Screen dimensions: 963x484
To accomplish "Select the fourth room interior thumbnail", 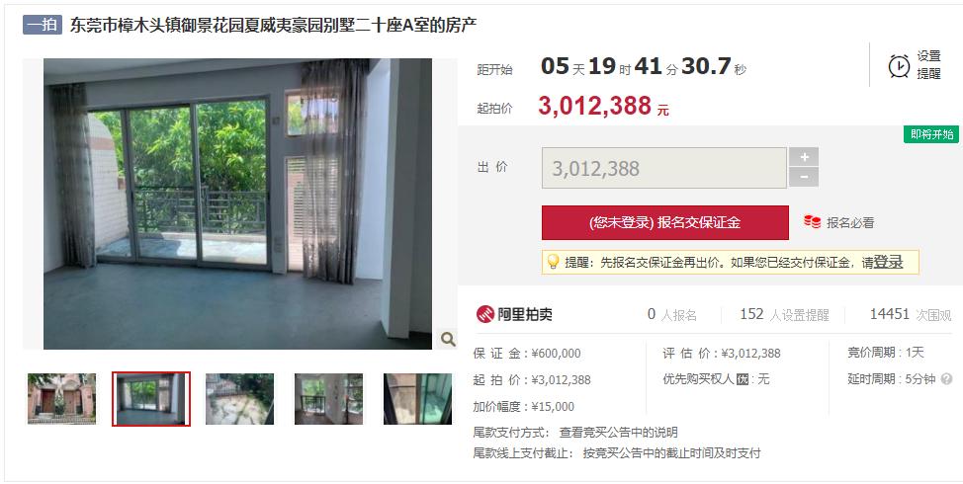I will (328, 399).
